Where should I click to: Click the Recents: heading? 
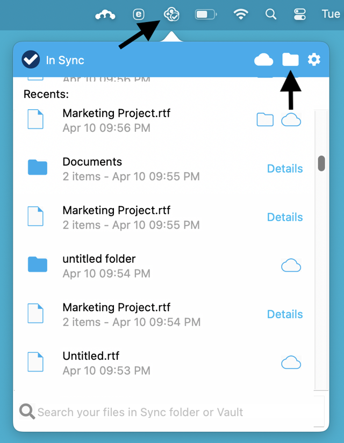click(46, 94)
